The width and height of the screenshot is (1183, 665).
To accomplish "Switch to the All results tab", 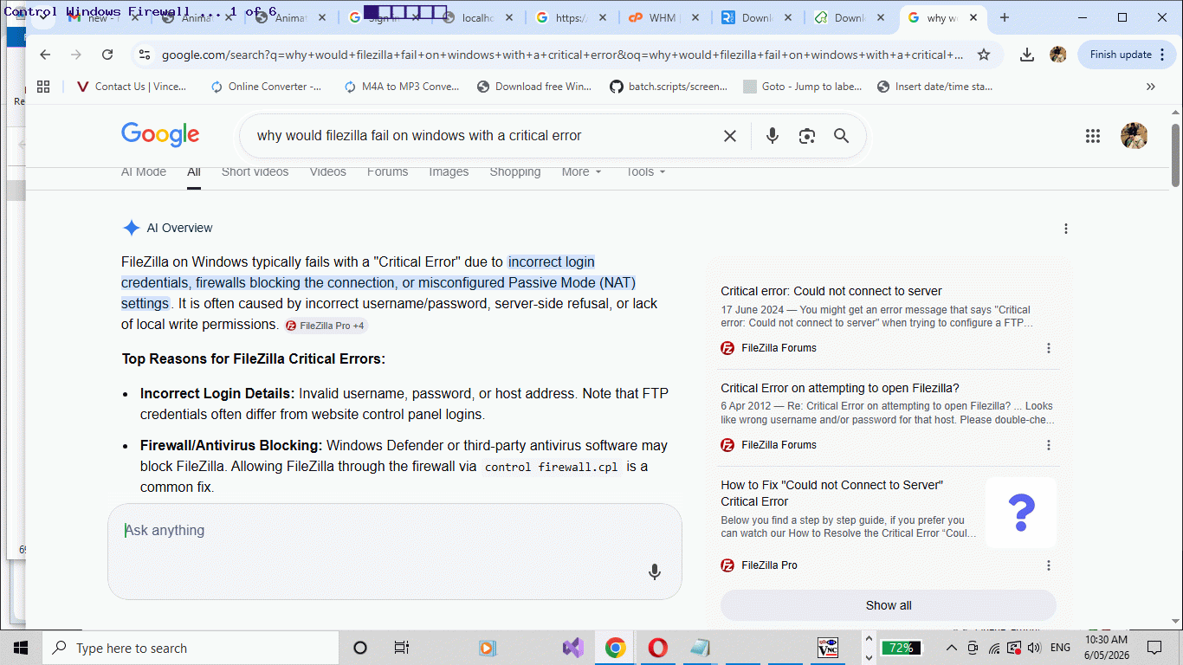I will click(194, 171).
